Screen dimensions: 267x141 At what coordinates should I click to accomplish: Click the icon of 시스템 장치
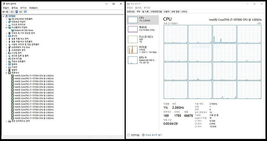click(x=9, y=53)
